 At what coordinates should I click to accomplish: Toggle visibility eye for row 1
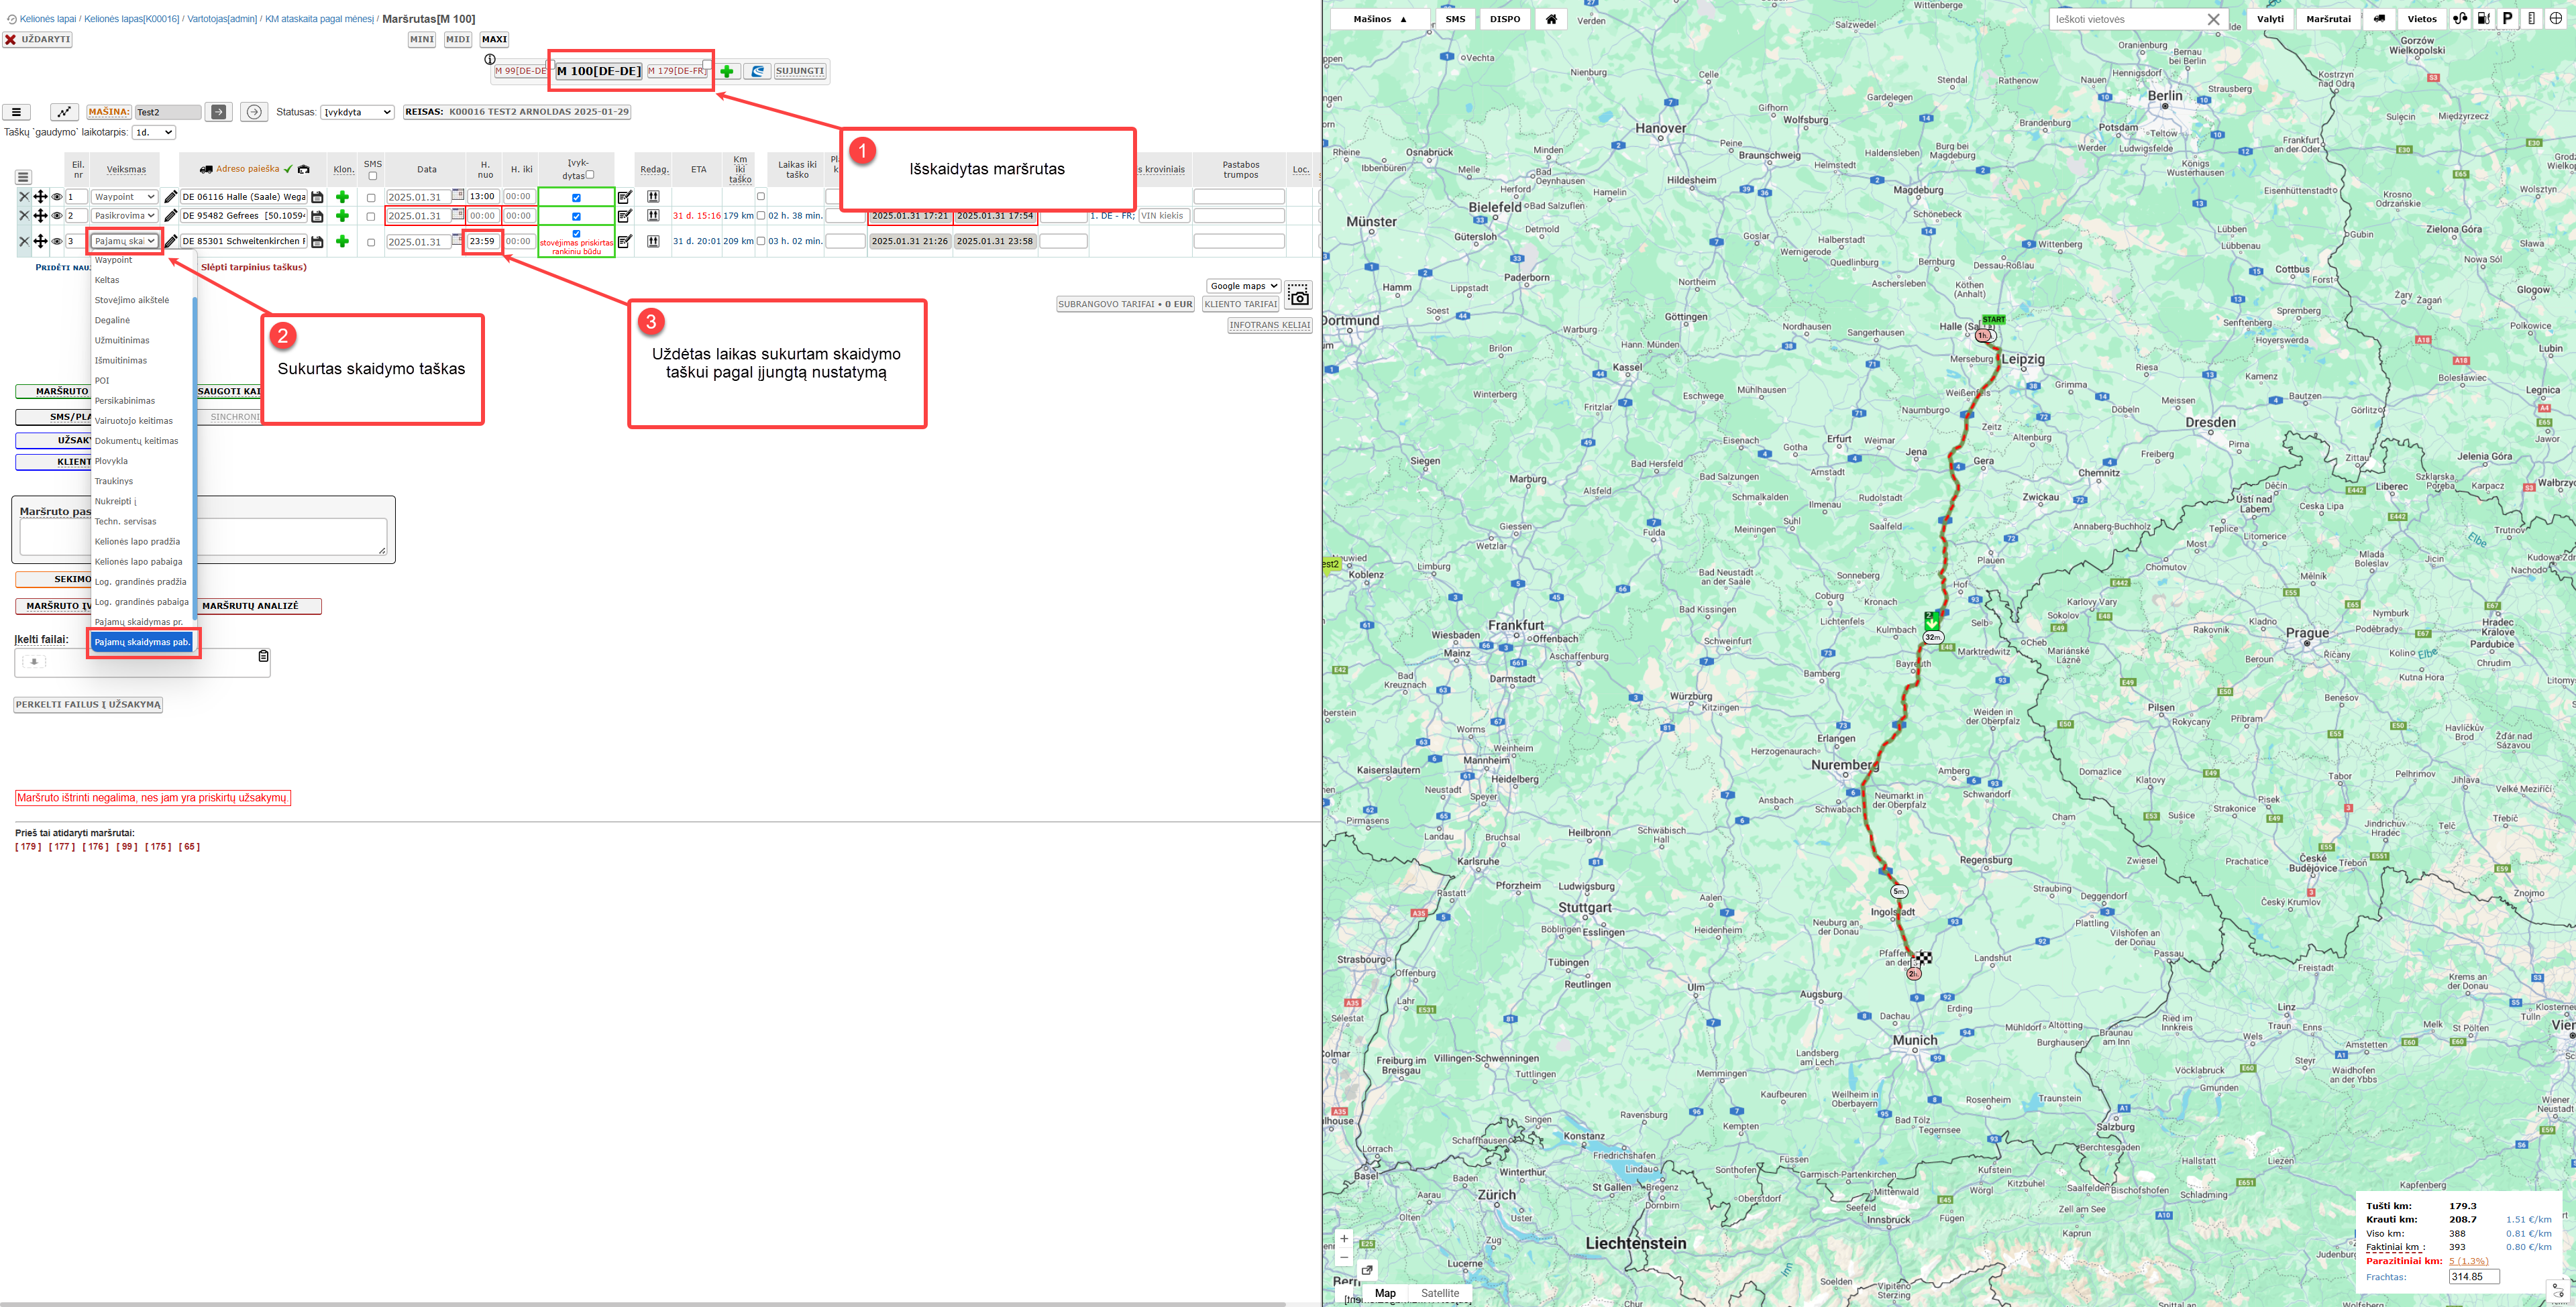coord(57,197)
